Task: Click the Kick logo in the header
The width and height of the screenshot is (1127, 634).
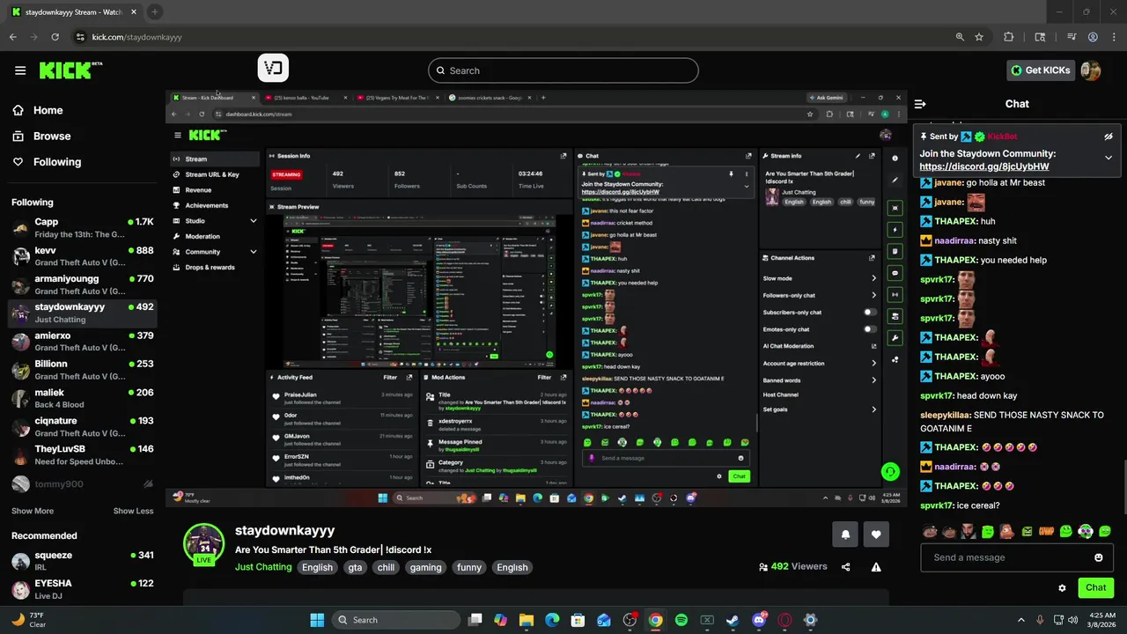Action: click(x=70, y=70)
